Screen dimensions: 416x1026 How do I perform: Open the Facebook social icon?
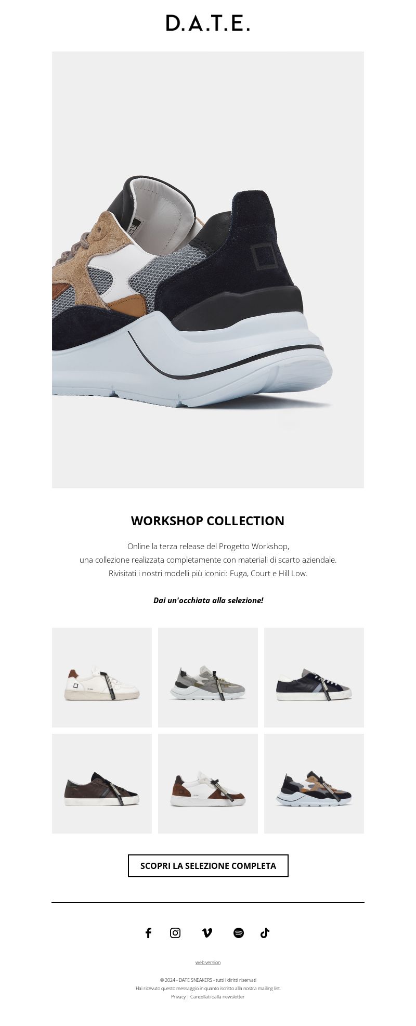(148, 933)
